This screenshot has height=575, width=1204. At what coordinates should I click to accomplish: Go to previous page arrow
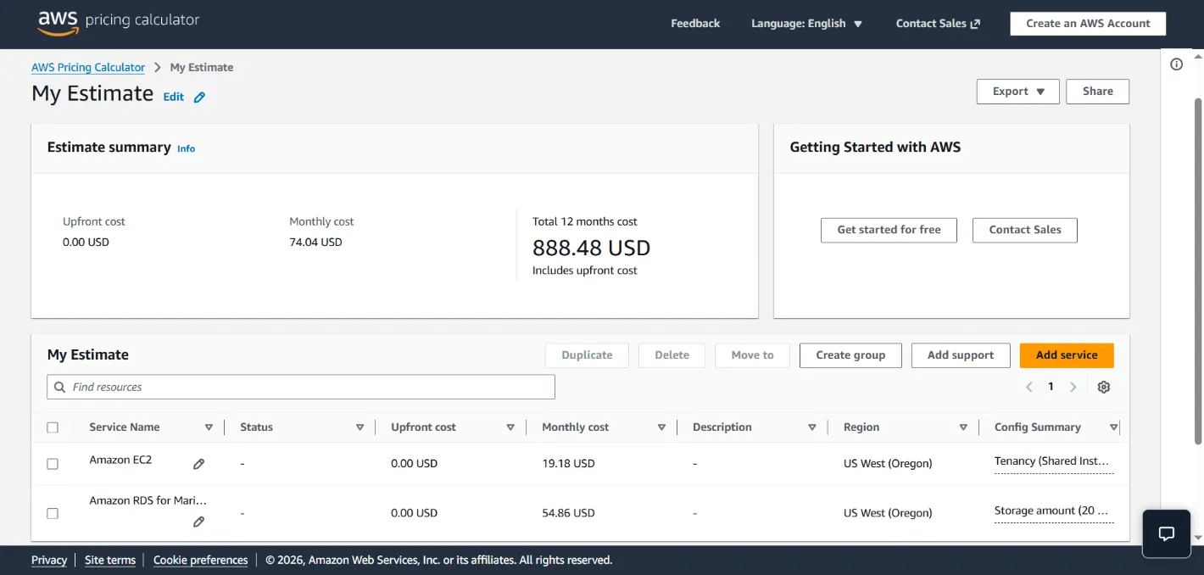click(x=1029, y=387)
